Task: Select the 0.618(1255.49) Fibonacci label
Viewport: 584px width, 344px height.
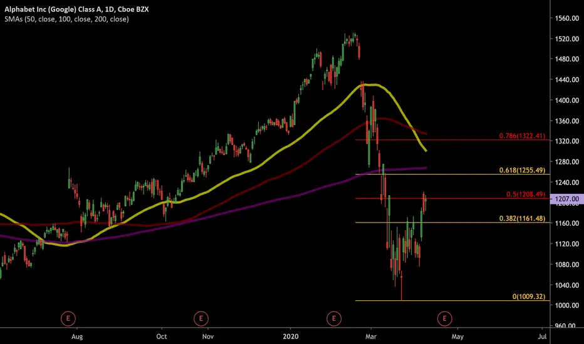Action: pos(522,170)
